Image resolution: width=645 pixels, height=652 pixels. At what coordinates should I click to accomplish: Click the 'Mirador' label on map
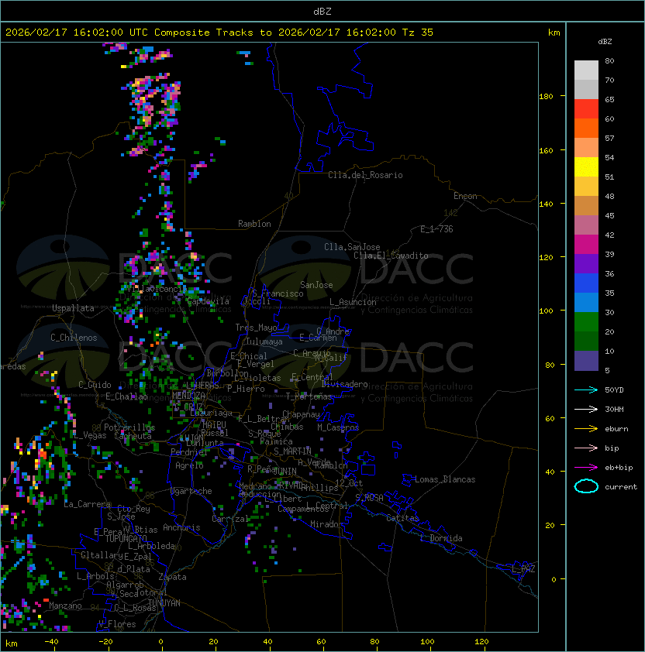(x=327, y=524)
